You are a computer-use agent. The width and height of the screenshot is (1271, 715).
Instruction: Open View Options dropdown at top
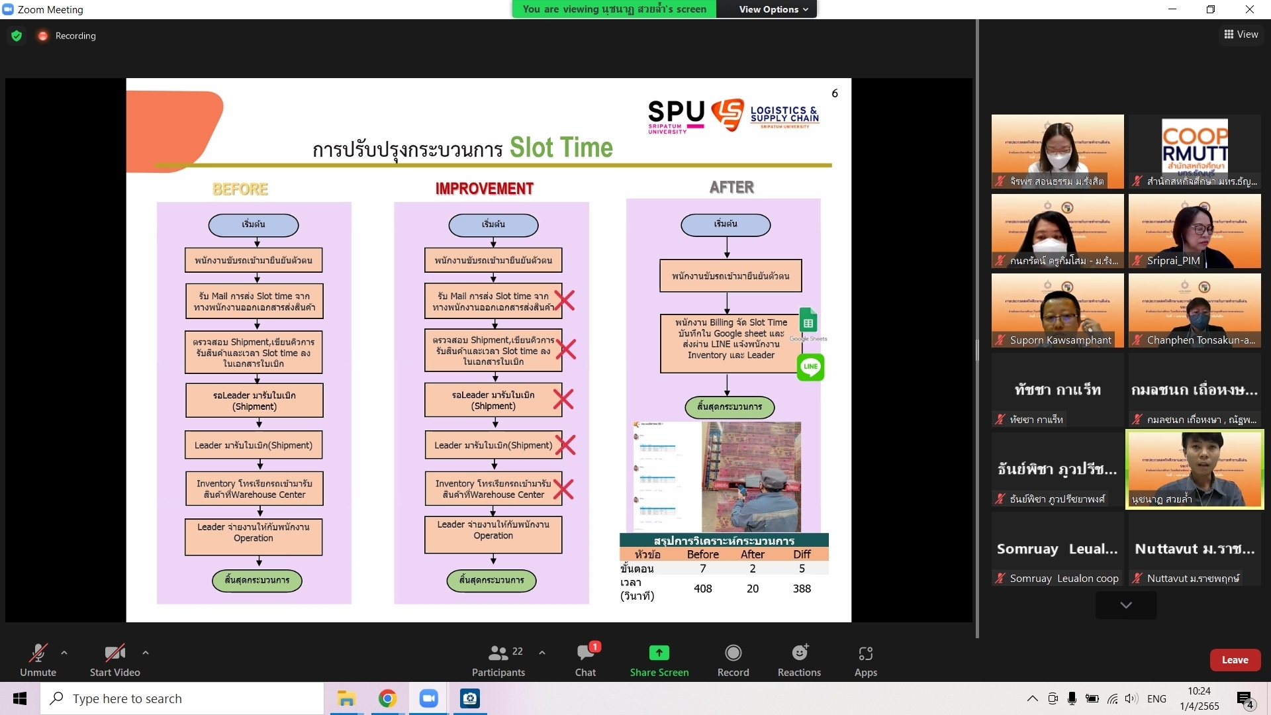(773, 9)
